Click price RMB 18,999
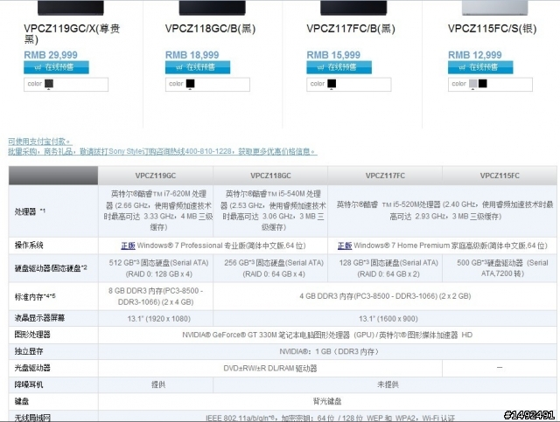 click(192, 55)
